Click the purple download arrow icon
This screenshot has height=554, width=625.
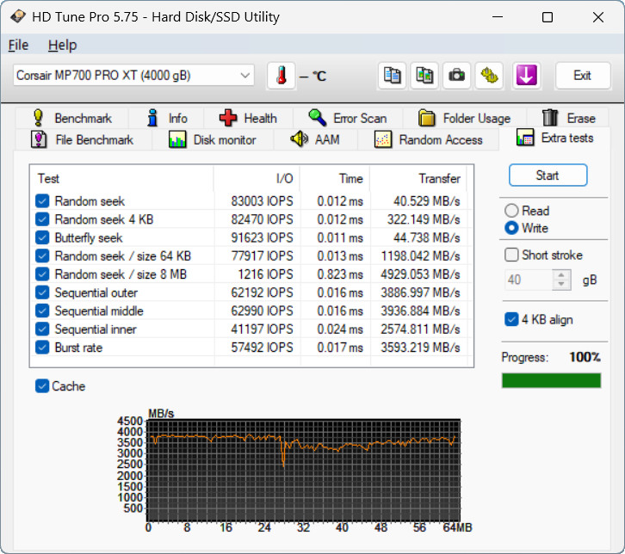click(x=526, y=76)
